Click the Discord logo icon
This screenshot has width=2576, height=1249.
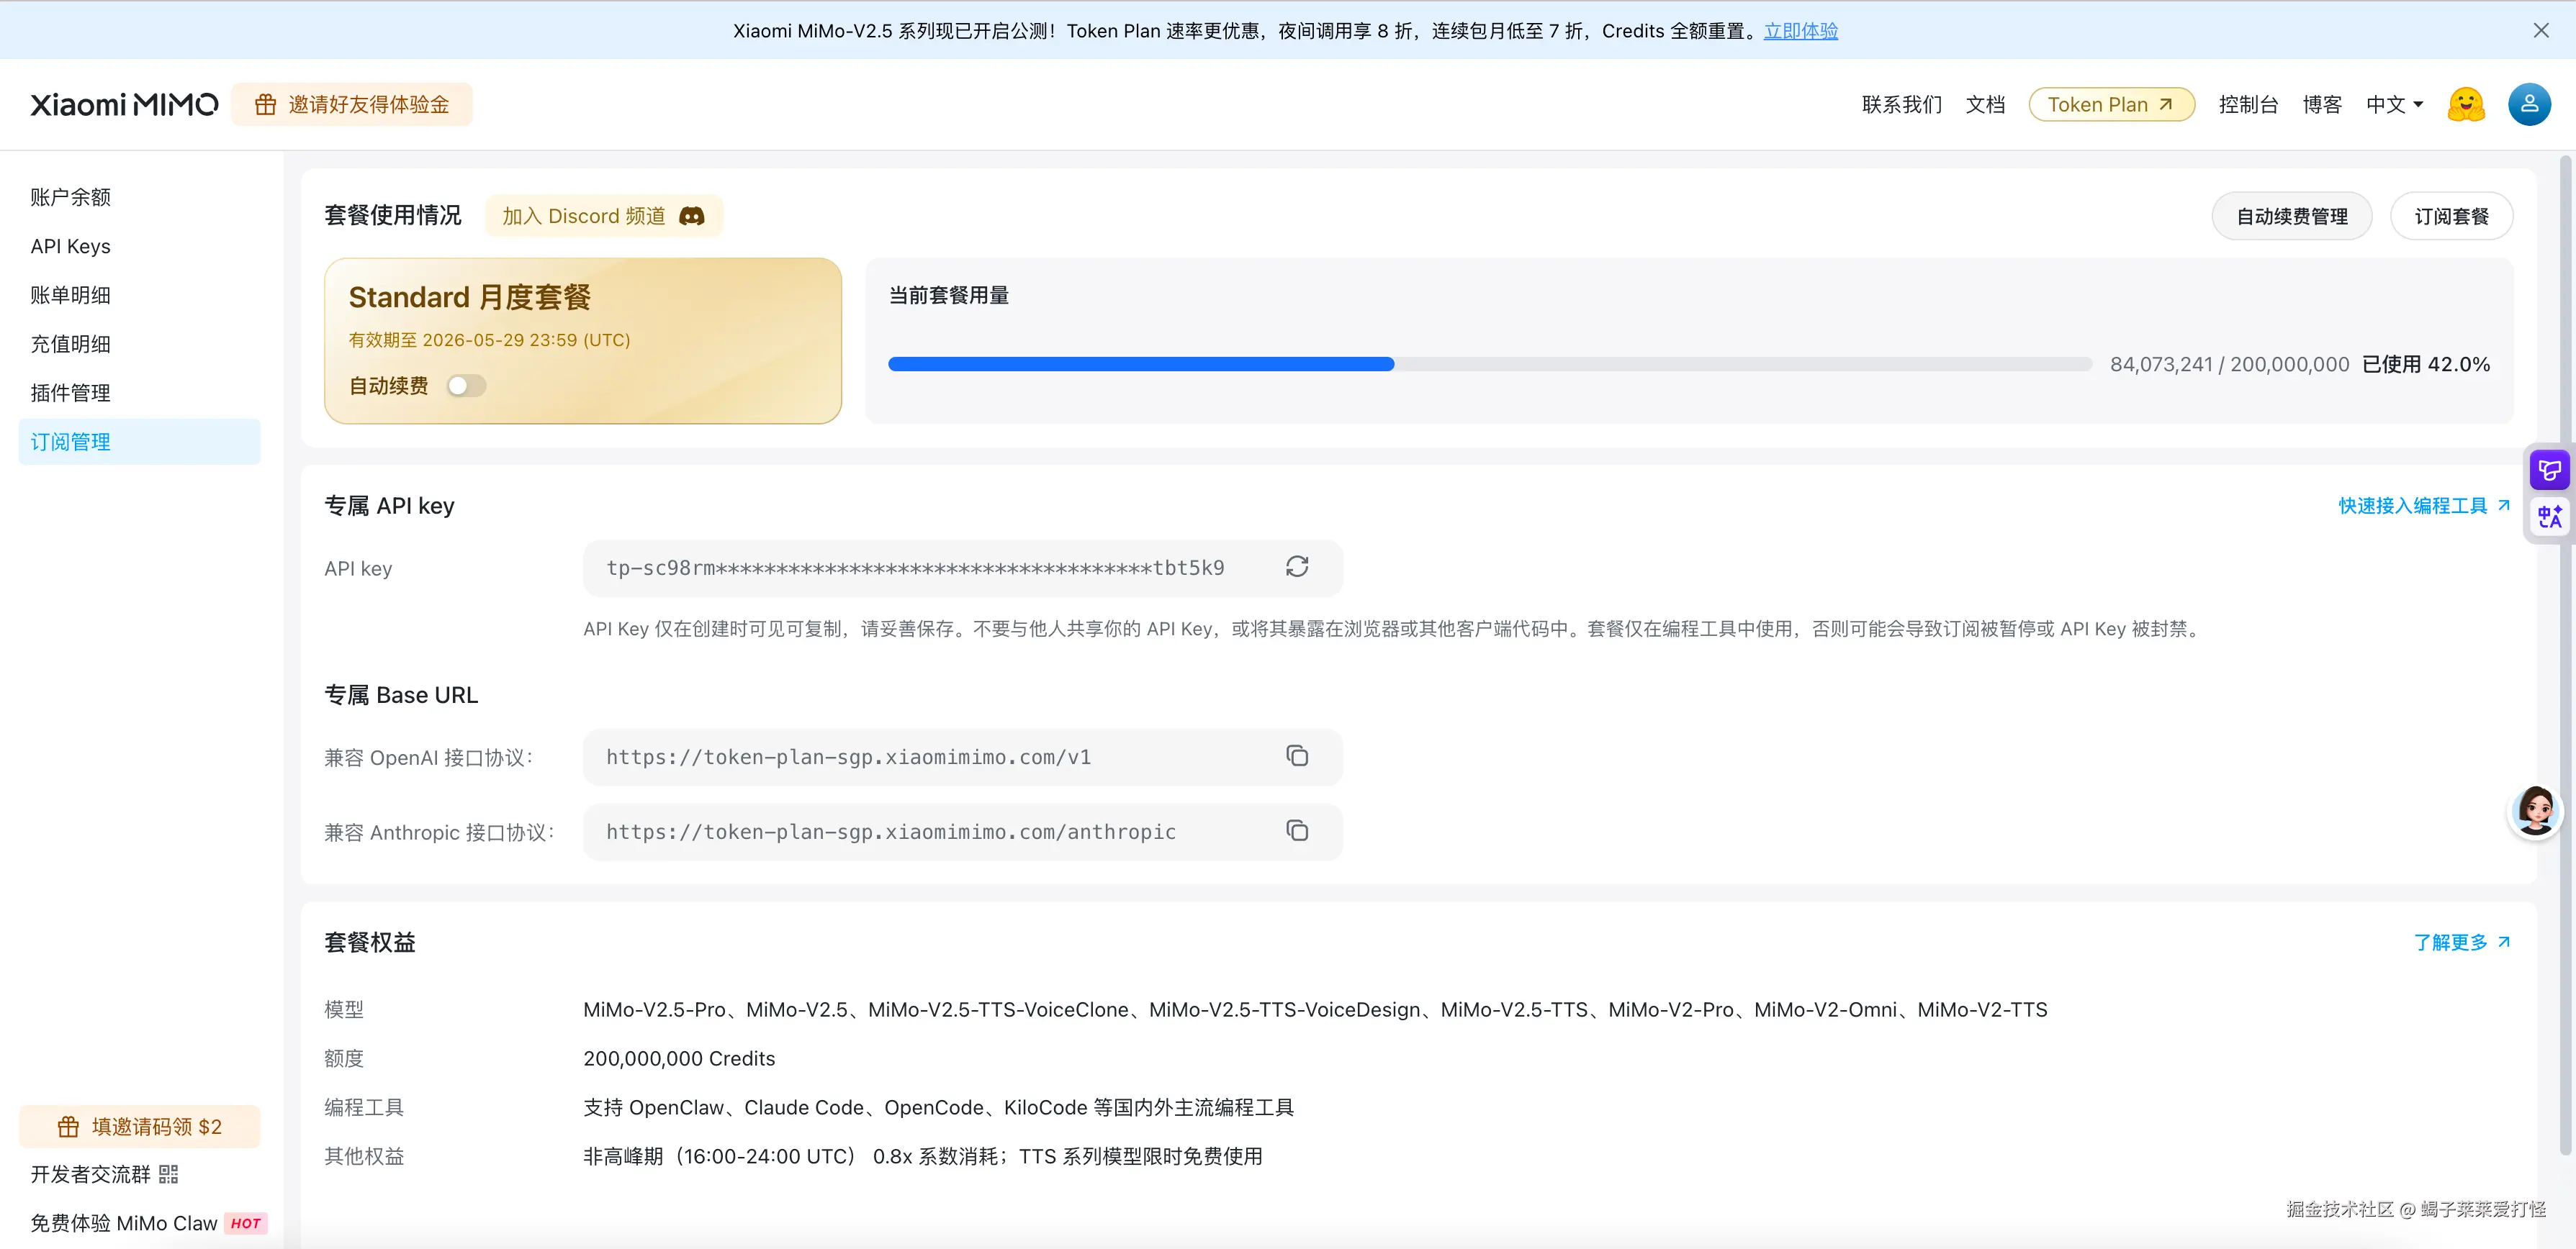(x=691, y=216)
